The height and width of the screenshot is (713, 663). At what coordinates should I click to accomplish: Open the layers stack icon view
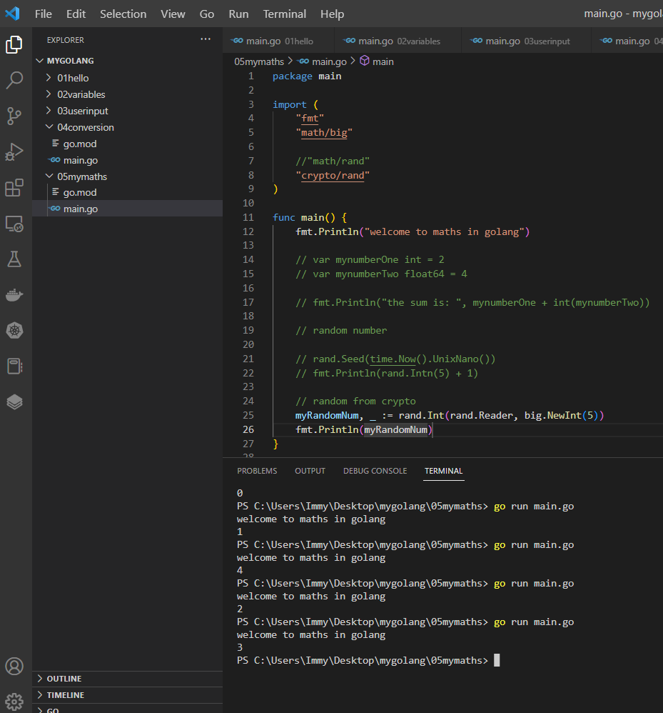click(14, 402)
